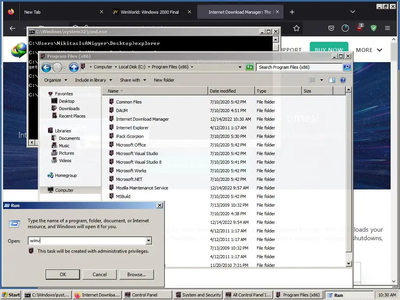Click the uBlock Origin extension icon
Viewport: 400px width, 300px height.
[x=360, y=28]
